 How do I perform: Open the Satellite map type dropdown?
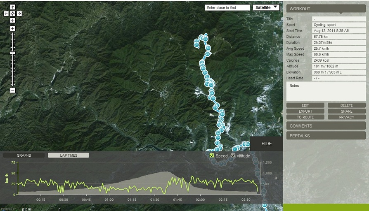(266, 7)
